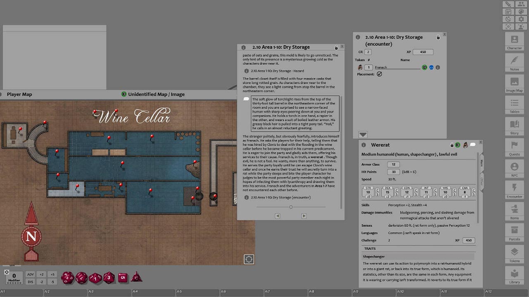Viewport: 529px width, 297px height.
Task: Toggle the lock on the Dry Storage story window
Action: pos(336,47)
